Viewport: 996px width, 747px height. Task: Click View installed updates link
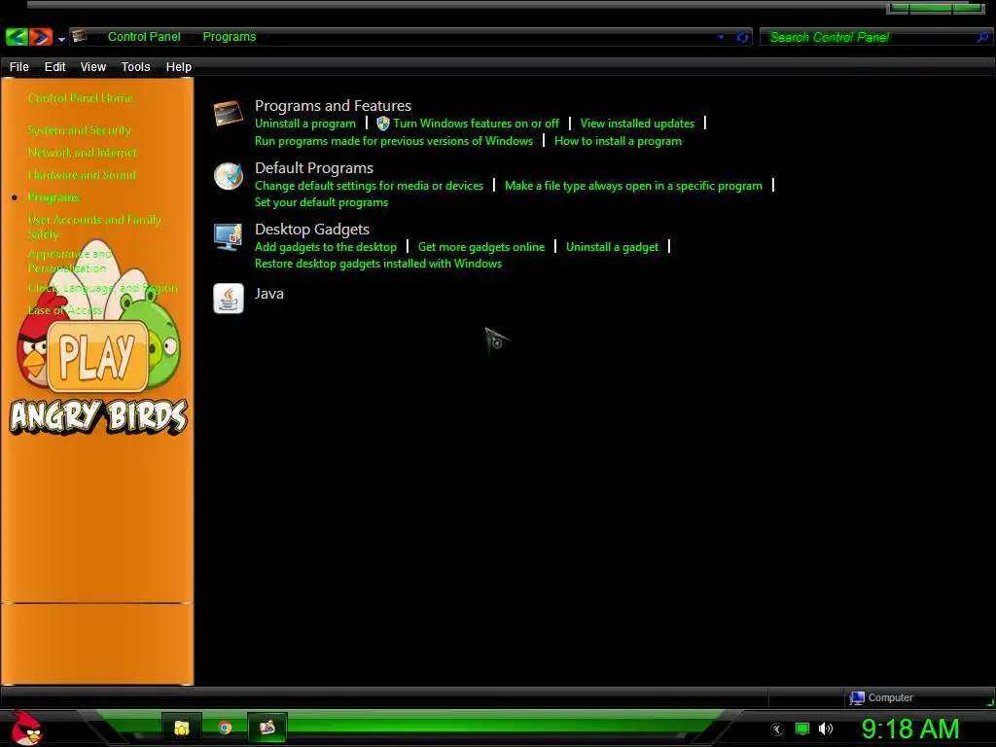[637, 124]
